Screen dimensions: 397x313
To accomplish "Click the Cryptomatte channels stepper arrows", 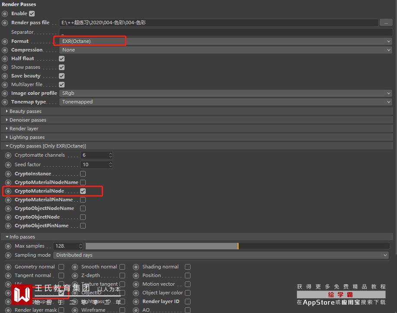I will 110,155.
